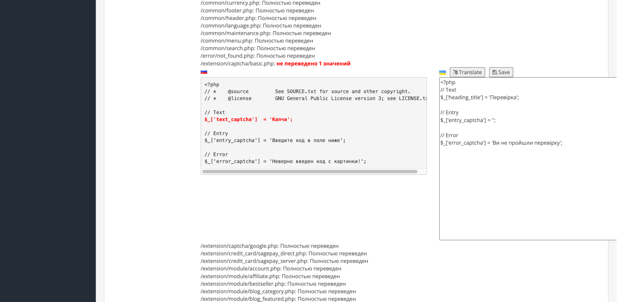Image resolution: width=617 pixels, height=302 pixels.
Task: Click the Save button
Action: click(501, 72)
